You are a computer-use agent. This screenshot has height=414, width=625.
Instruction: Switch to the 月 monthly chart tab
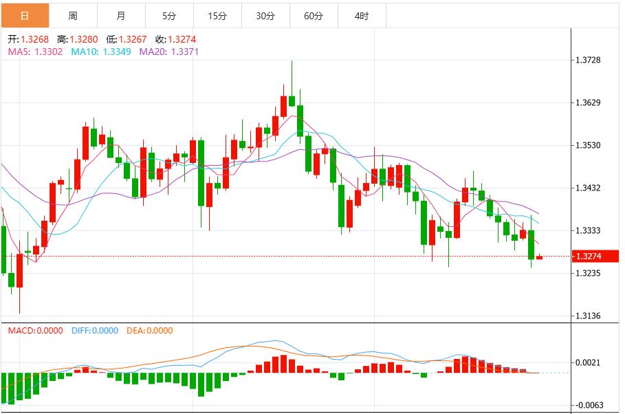pos(120,13)
